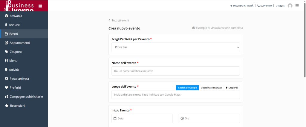Click the Inserisci Attività link
This screenshot has height=127, width=306.
coord(242,6)
